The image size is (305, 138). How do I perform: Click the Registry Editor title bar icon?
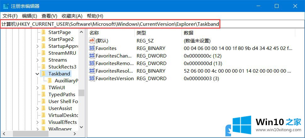tap(6, 6)
